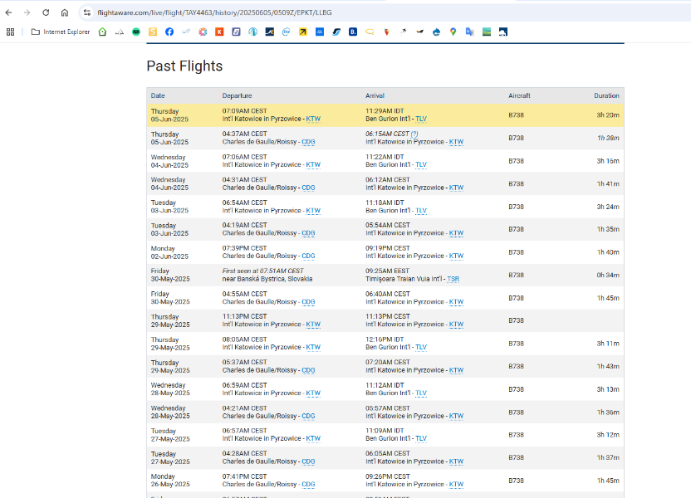
Task: Click the 1h 43m duration value
Action: 608,366
